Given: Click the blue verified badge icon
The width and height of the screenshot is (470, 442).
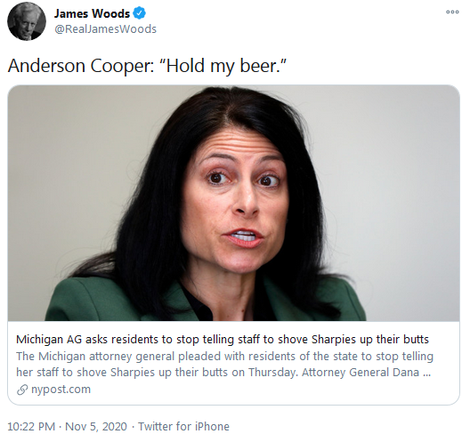Looking at the screenshot, I should pos(139,13).
